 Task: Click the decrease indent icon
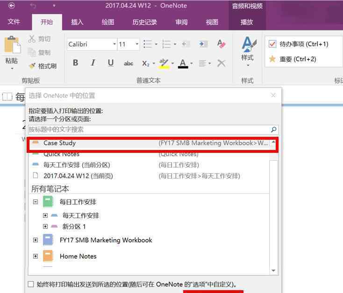click(x=186, y=44)
